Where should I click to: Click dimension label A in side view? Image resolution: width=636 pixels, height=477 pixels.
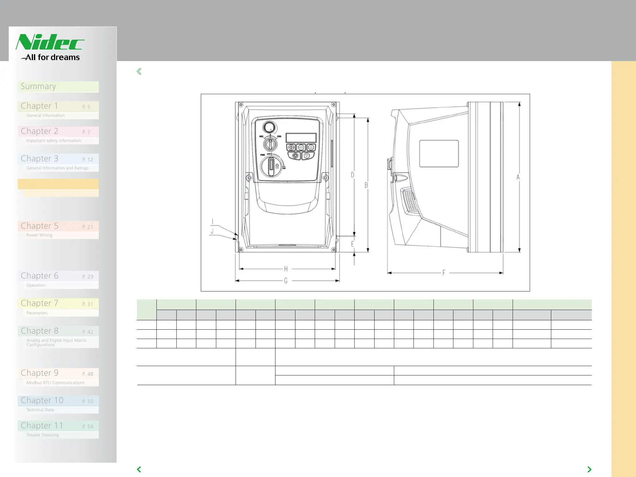518,177
